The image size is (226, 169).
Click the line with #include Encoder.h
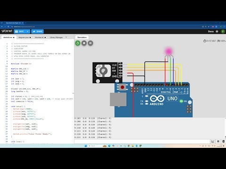[21, 64]
